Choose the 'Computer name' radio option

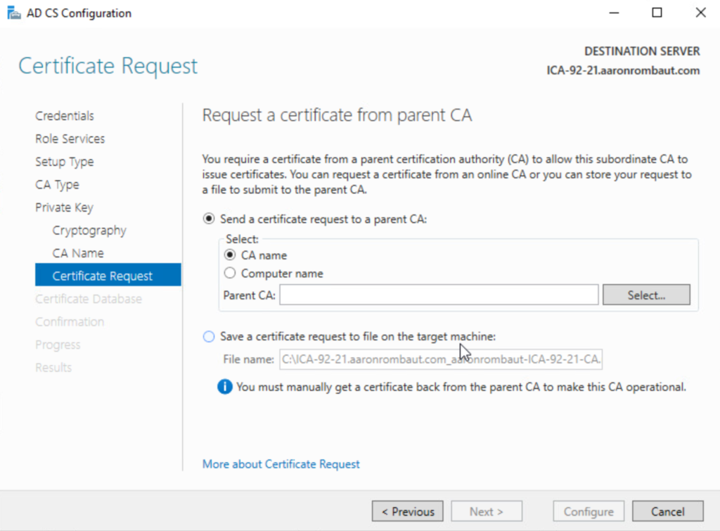coord(229,274)
